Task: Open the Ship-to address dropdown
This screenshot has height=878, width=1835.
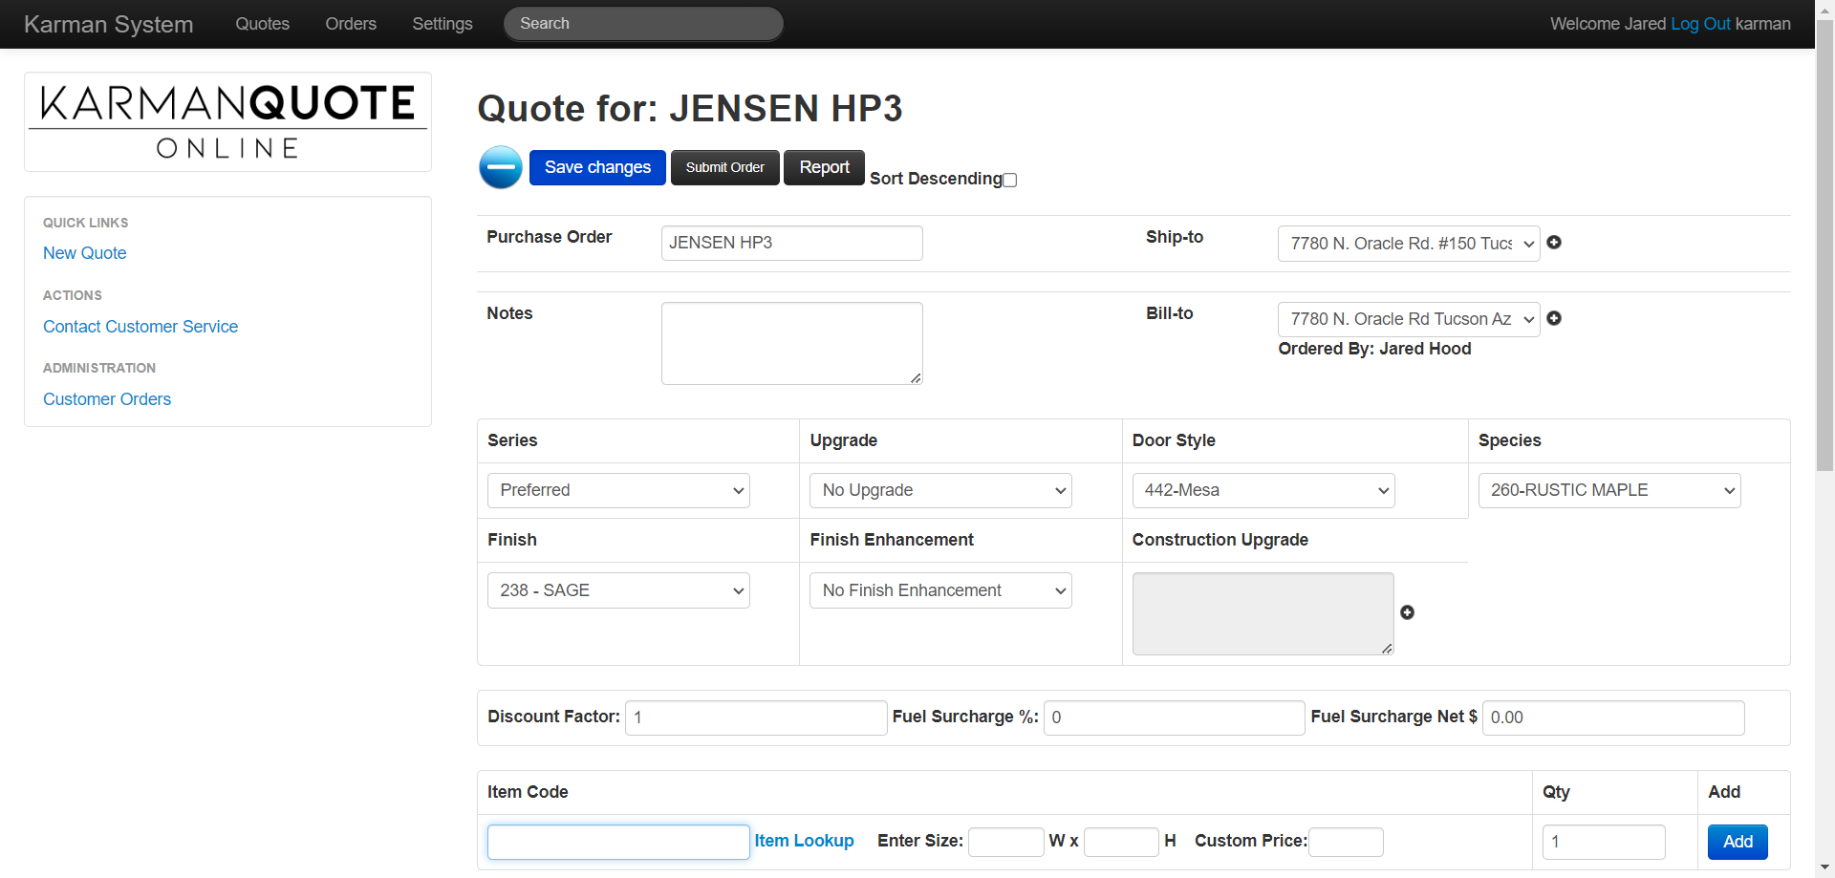Action: tap(1409, 244)
